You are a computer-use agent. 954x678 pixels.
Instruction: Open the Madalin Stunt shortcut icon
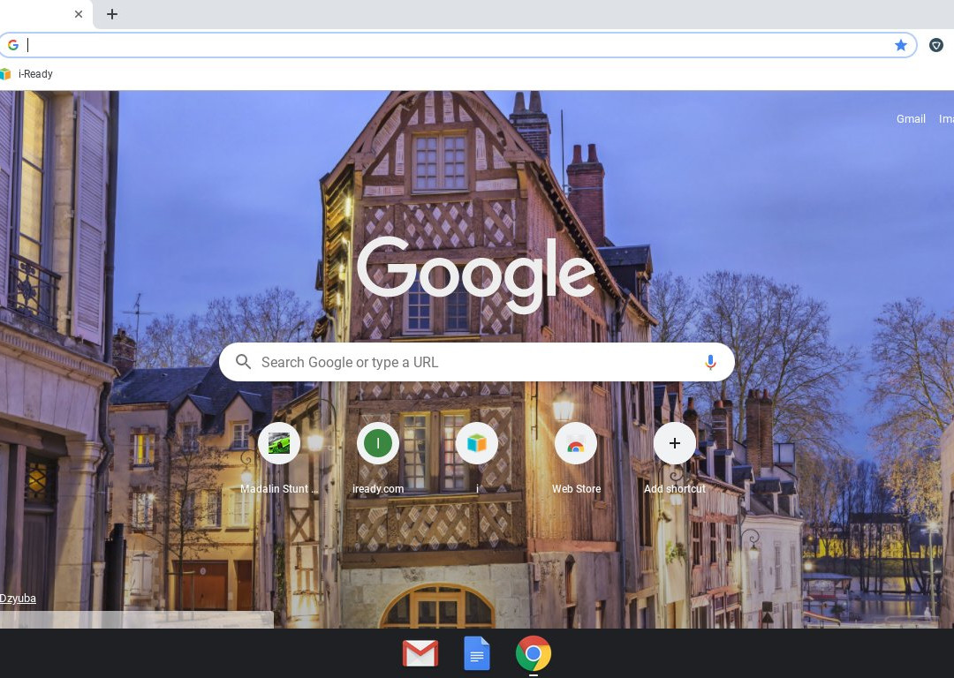click(278, 443)
